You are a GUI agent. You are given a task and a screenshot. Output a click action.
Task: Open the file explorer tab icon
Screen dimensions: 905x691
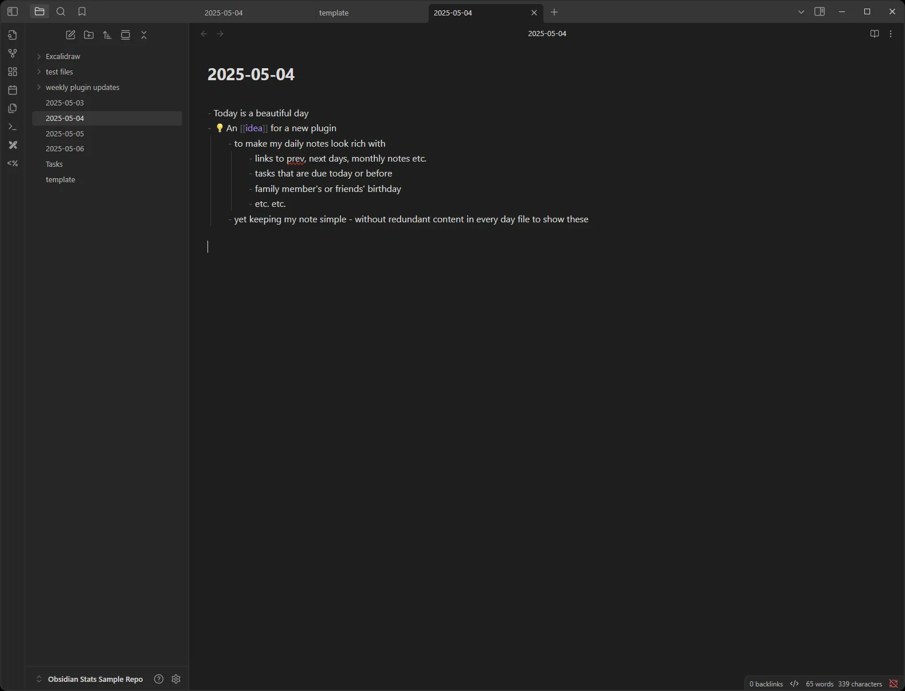pos(40,11)
